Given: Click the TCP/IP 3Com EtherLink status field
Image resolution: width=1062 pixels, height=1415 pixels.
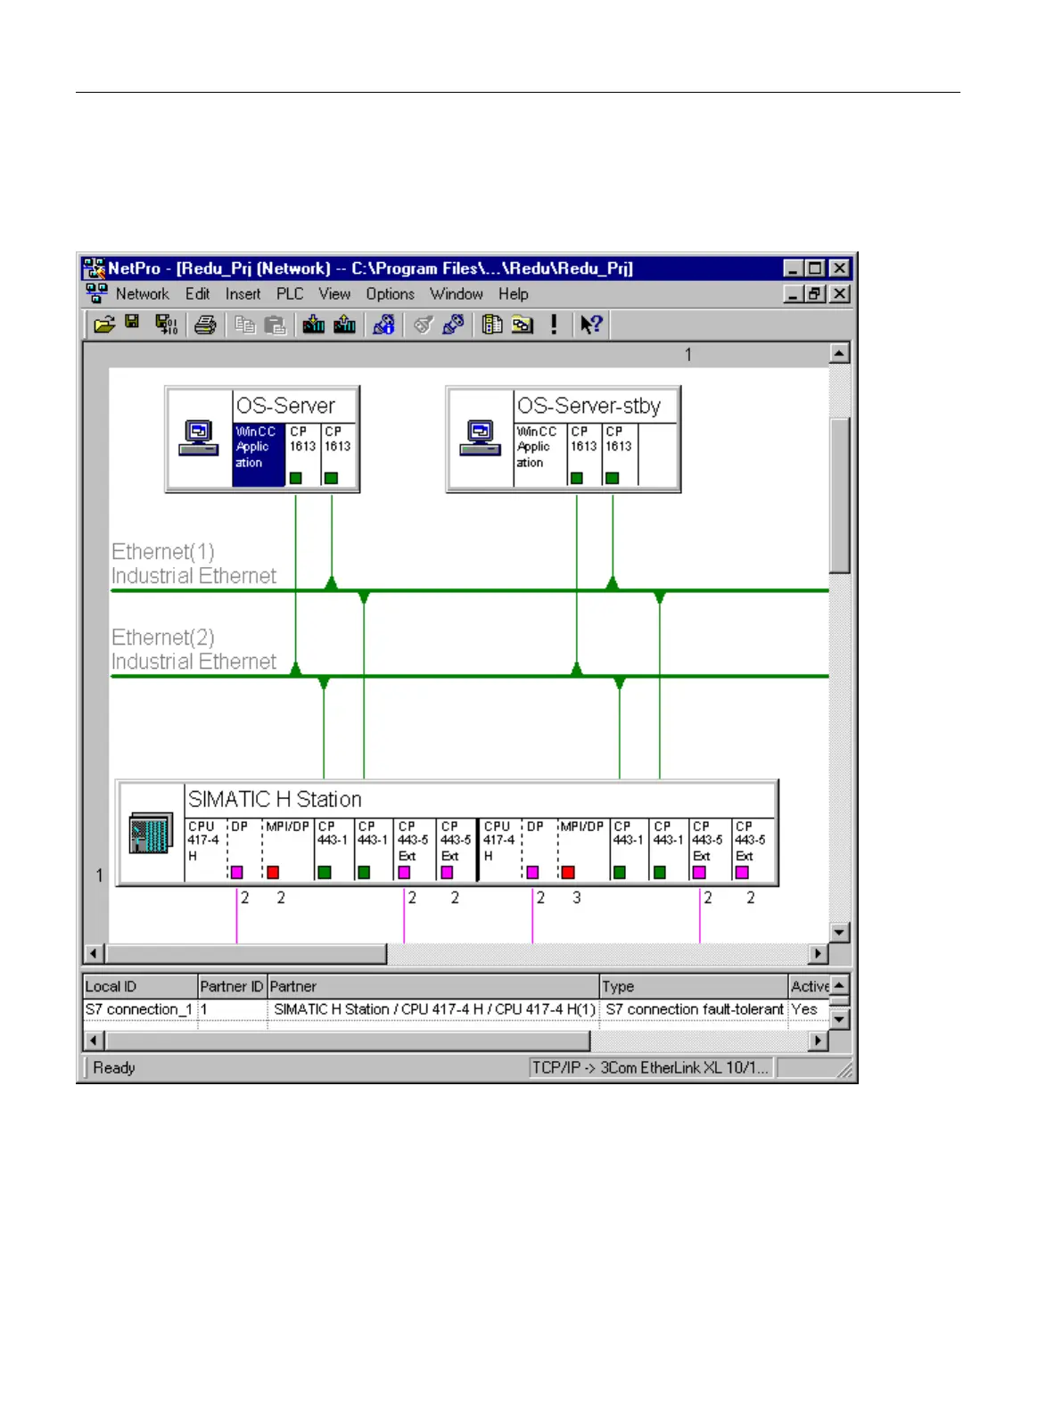Looking at the screenshot, I should [652, 1067].
